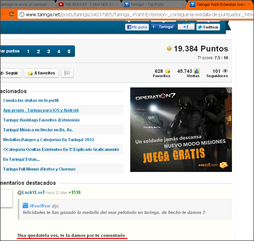Open Taringa! Música en Hecho en Bs. As.
Screen dimensions: 254x241
pos(38,130)
